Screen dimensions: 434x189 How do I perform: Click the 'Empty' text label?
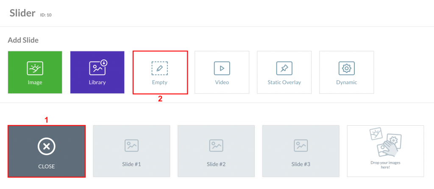[160, 82]
